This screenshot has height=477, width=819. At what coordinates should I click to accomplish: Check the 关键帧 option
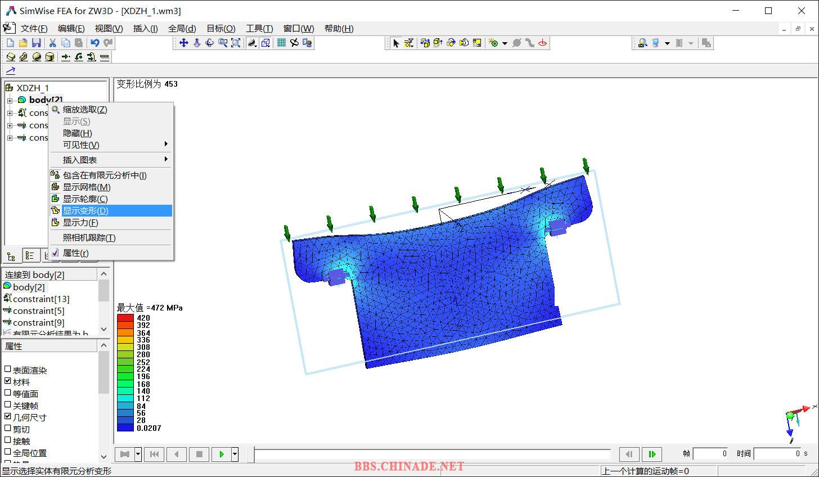point(8,405)
